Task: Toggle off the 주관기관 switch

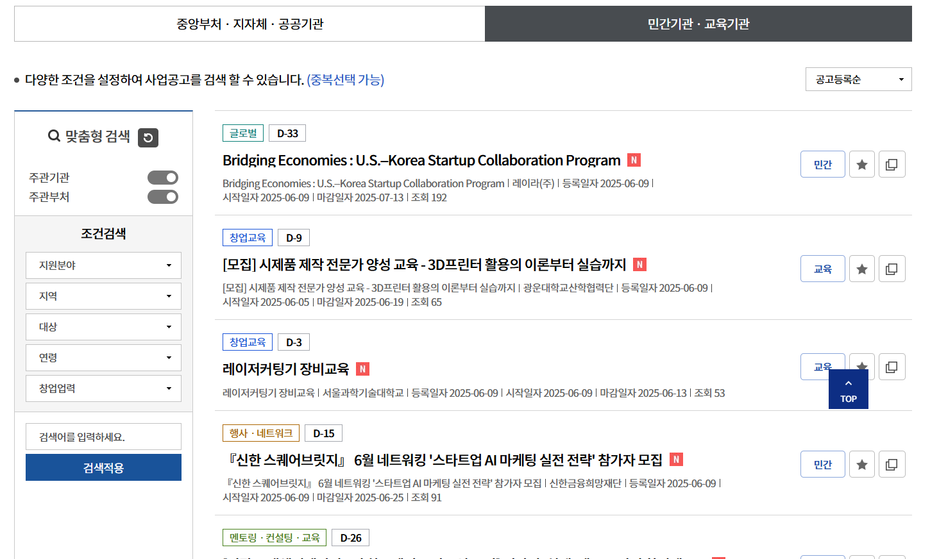Action: [x=162, y=178]
